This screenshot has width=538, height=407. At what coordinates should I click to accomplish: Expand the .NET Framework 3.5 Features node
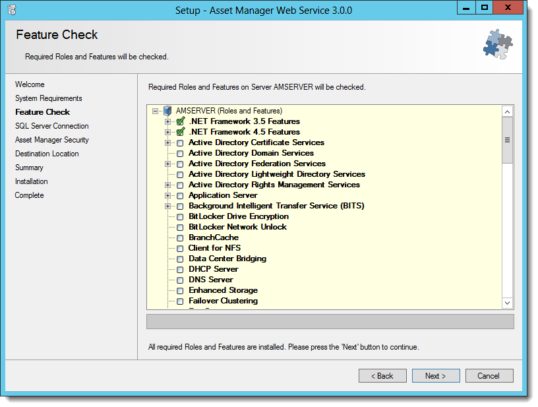point(167,122)
